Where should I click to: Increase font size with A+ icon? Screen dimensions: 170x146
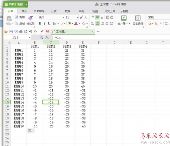81,17
